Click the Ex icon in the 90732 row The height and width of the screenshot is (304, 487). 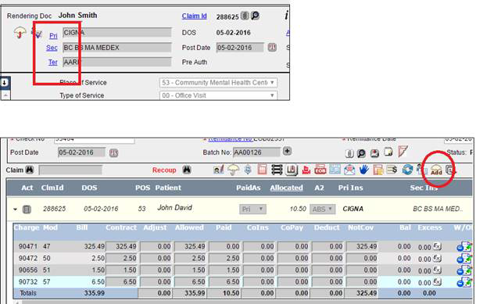pos(437,282)
